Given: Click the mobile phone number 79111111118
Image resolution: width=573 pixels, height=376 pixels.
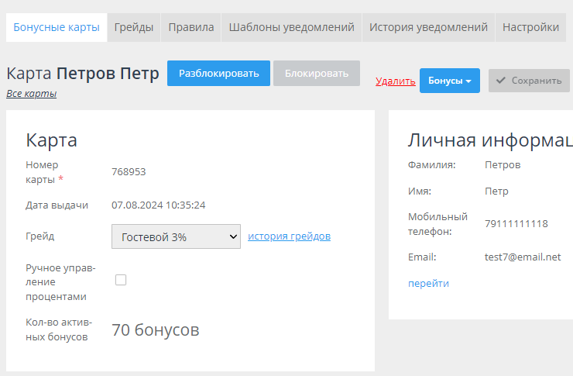Looking at the screenshot, I should [516, 223].
